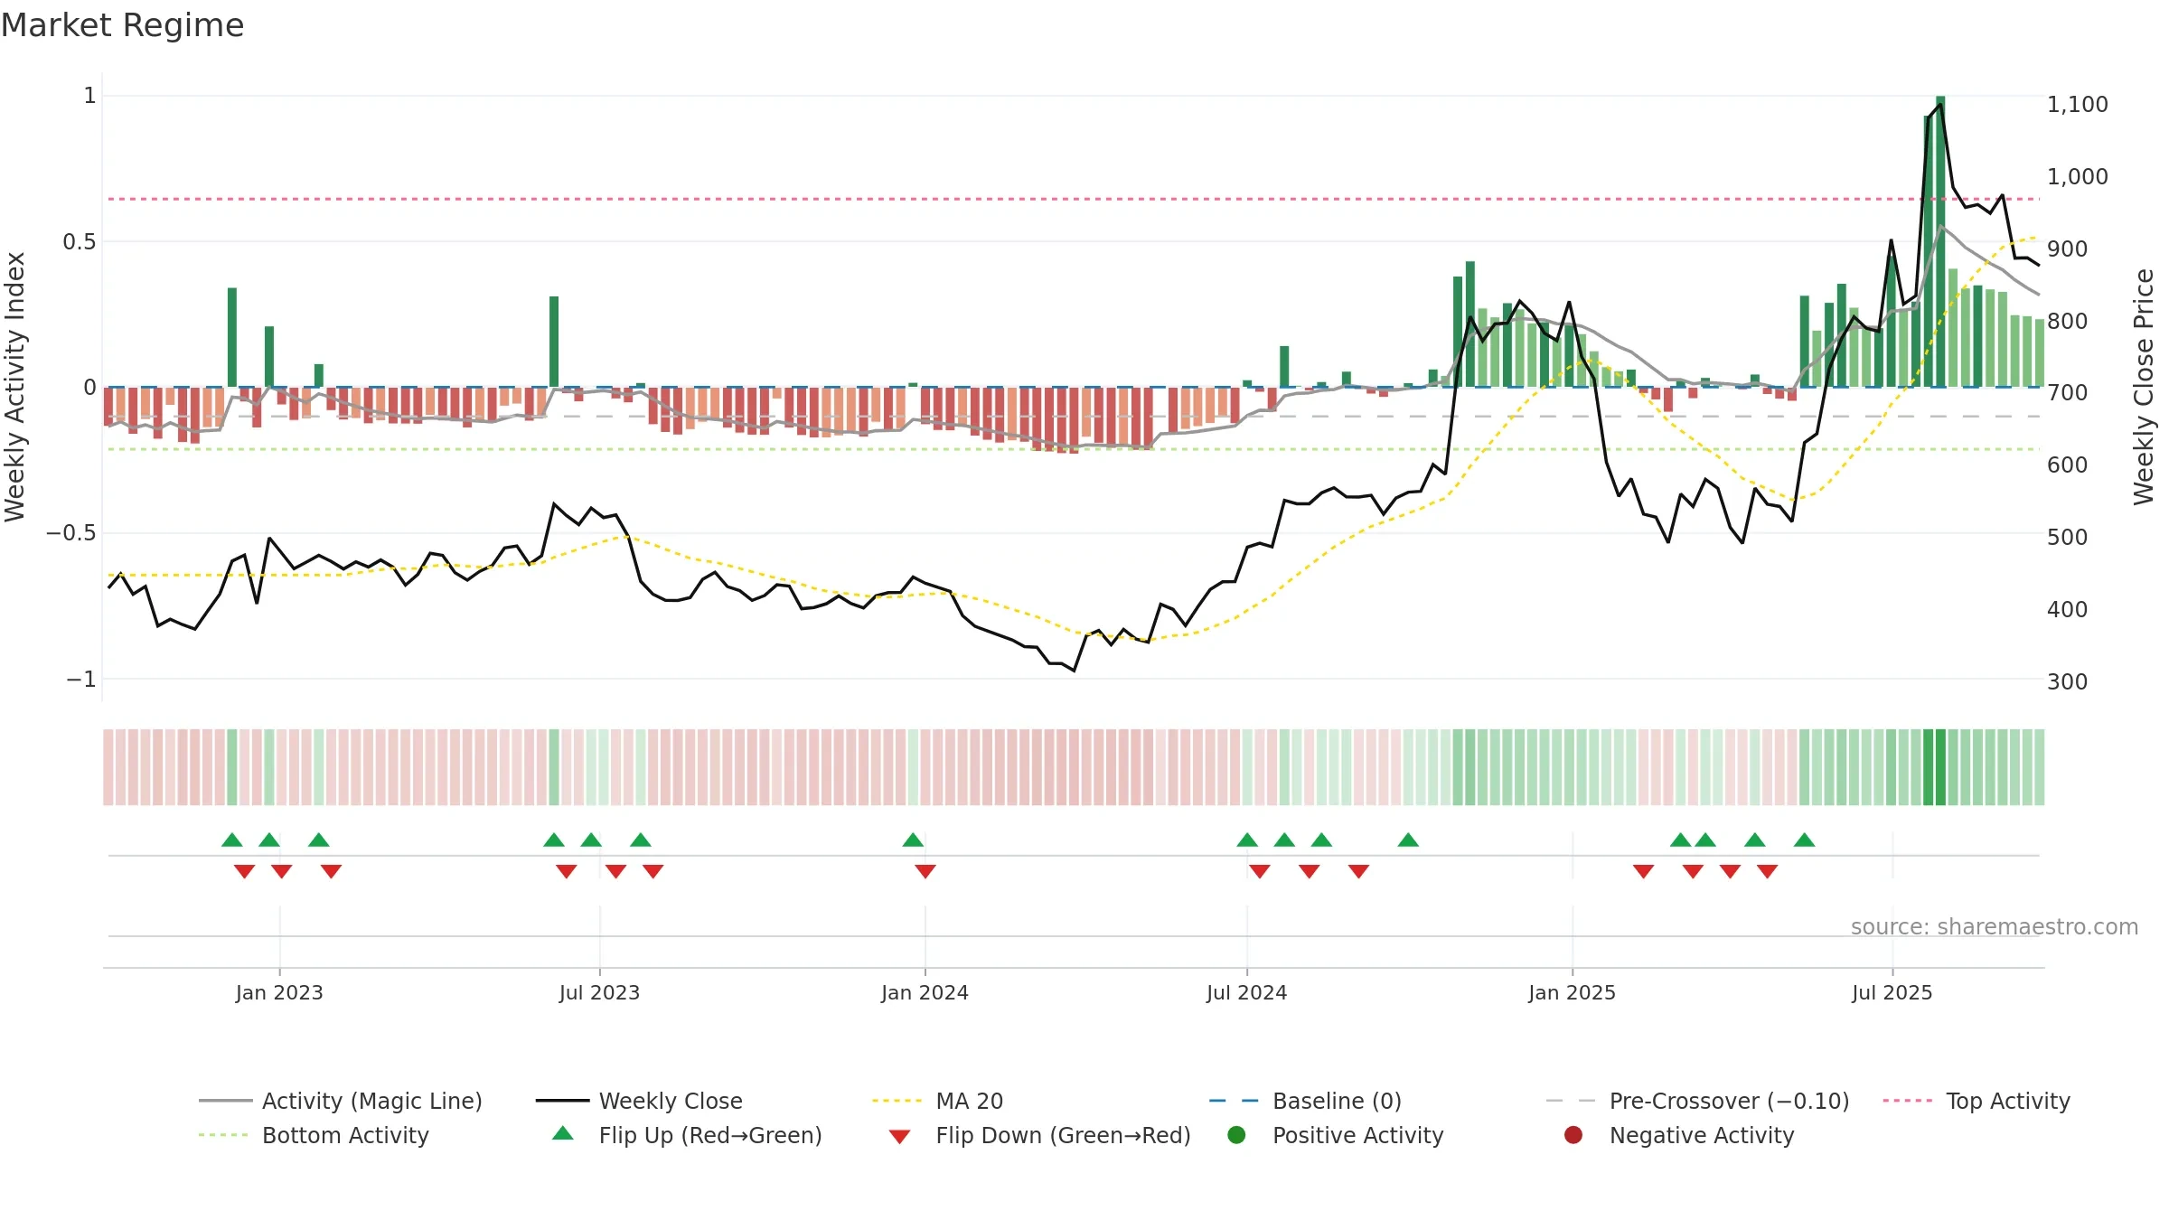This screenshot has width=2169, height=1220.
Task: Click the tallest green activity bar reaching 1
Action: [1940, 241]
